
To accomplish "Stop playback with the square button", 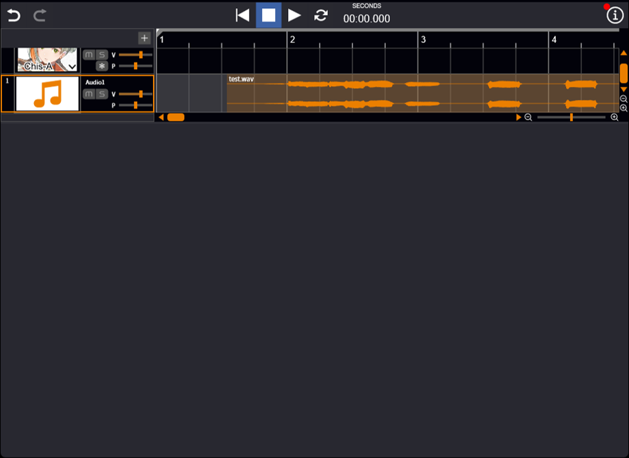I will (269, 15).
